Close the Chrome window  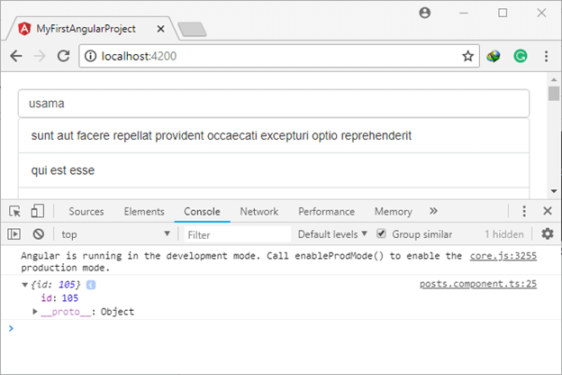point(541,13)
